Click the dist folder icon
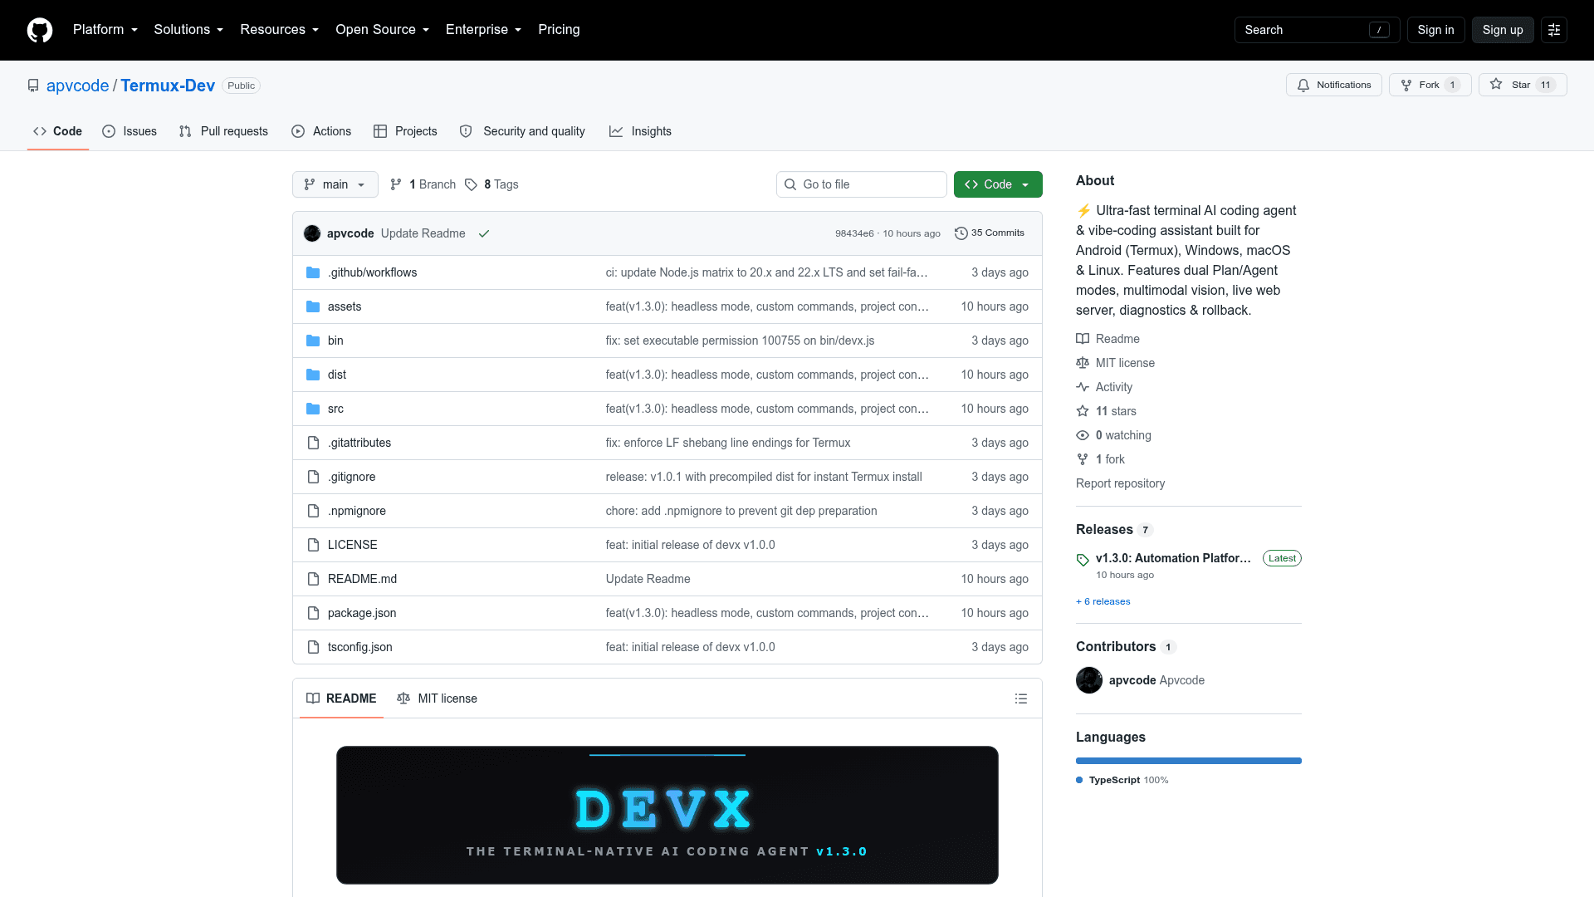The width and height of the screenshot is (1594, 897). 313,375
